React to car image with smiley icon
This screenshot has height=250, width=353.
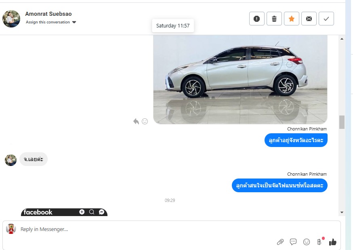[x=145, y=121]
